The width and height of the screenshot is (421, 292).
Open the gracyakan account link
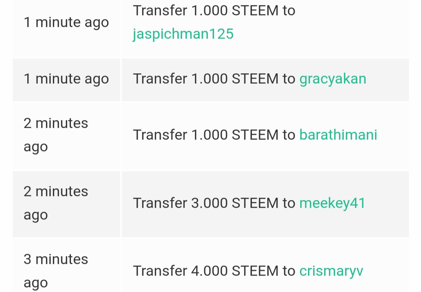[x=333, y=79]
